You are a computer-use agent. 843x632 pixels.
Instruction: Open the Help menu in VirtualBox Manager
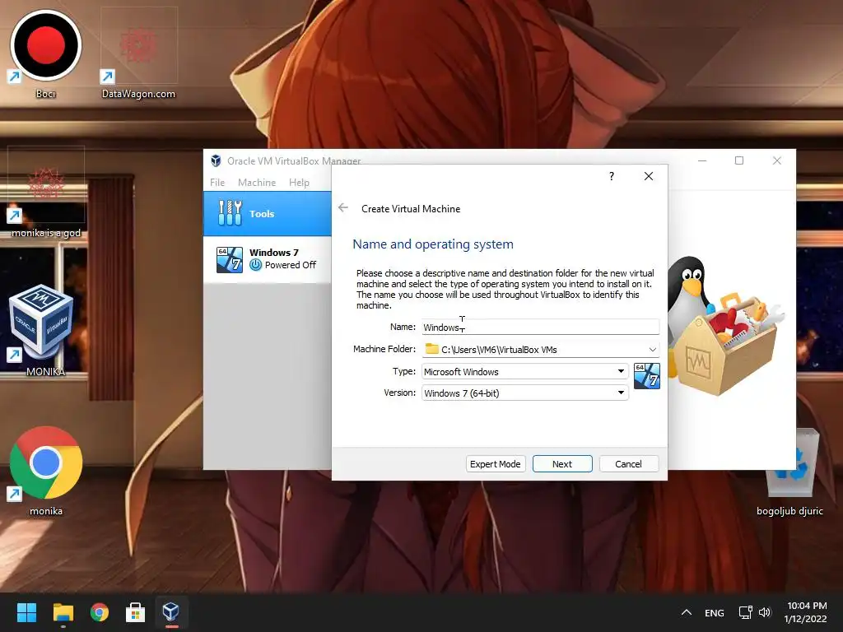(299, 182)
